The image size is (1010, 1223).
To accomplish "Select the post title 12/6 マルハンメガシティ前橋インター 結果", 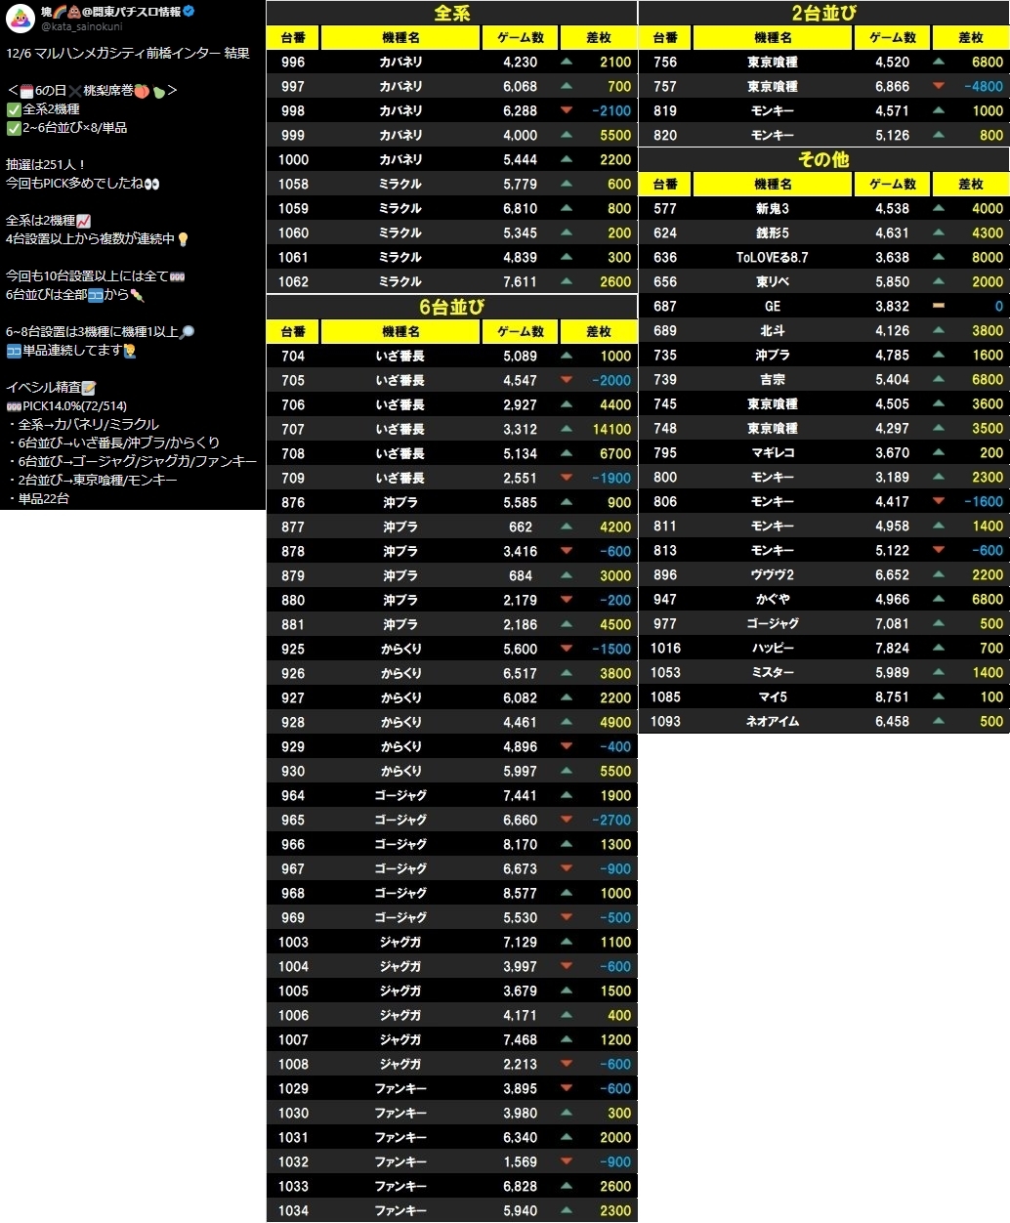I will point(128,54).
